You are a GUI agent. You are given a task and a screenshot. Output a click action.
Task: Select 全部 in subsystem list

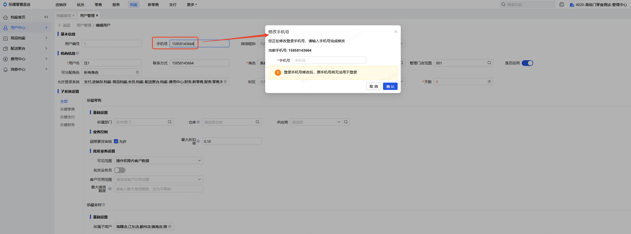[x=64, y=101]
